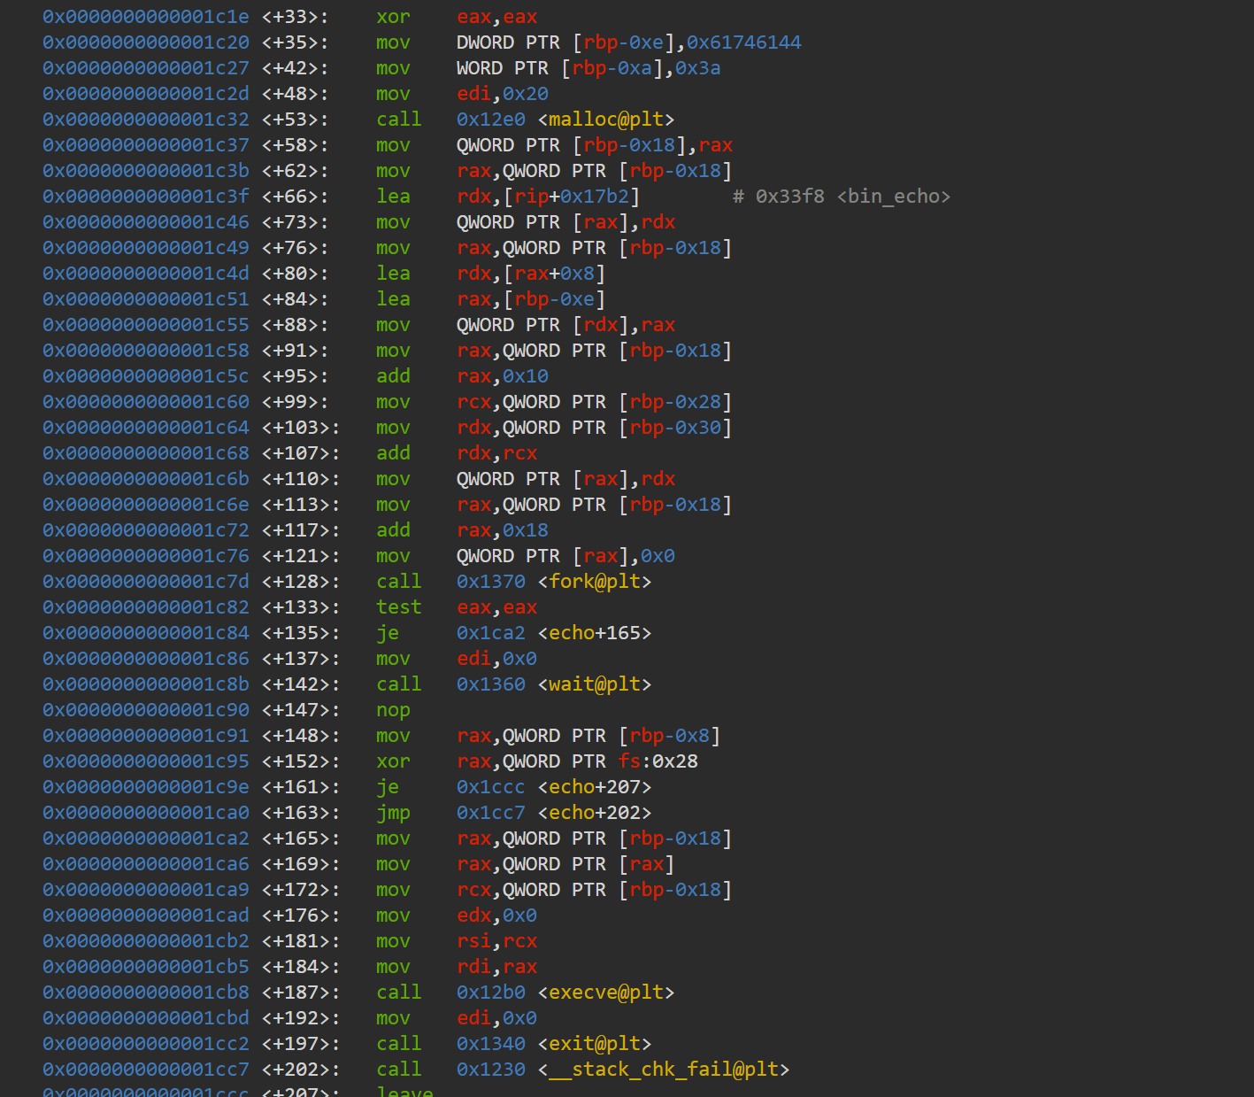Click the 0x1360 call address
1254x1097 pixels.
491,684
